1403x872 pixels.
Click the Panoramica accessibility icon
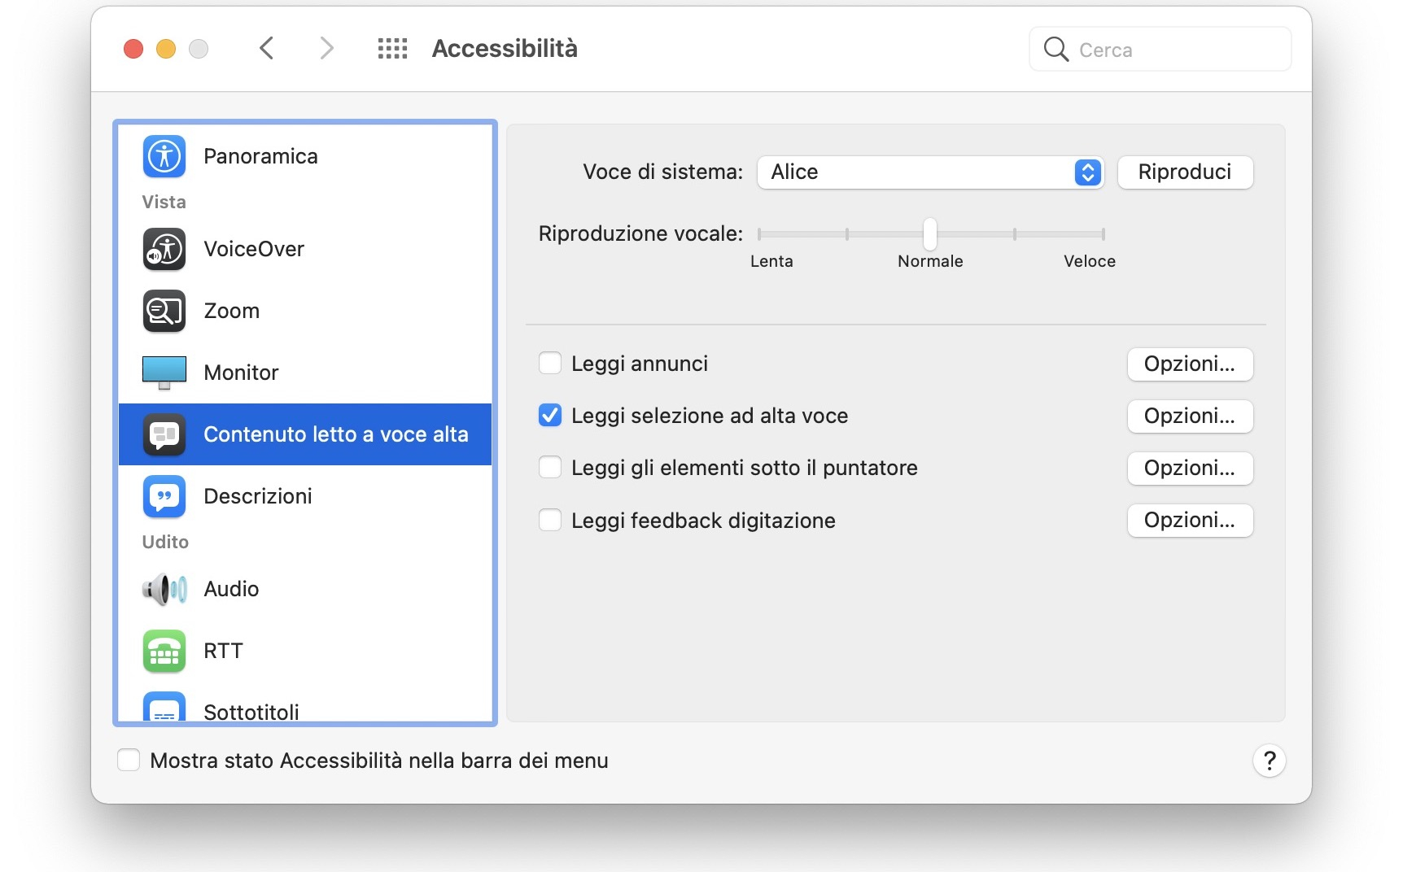164,156
